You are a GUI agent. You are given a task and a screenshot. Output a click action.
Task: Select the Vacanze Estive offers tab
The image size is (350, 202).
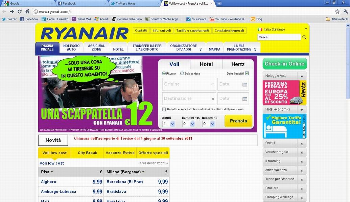(x=120, y=153)
